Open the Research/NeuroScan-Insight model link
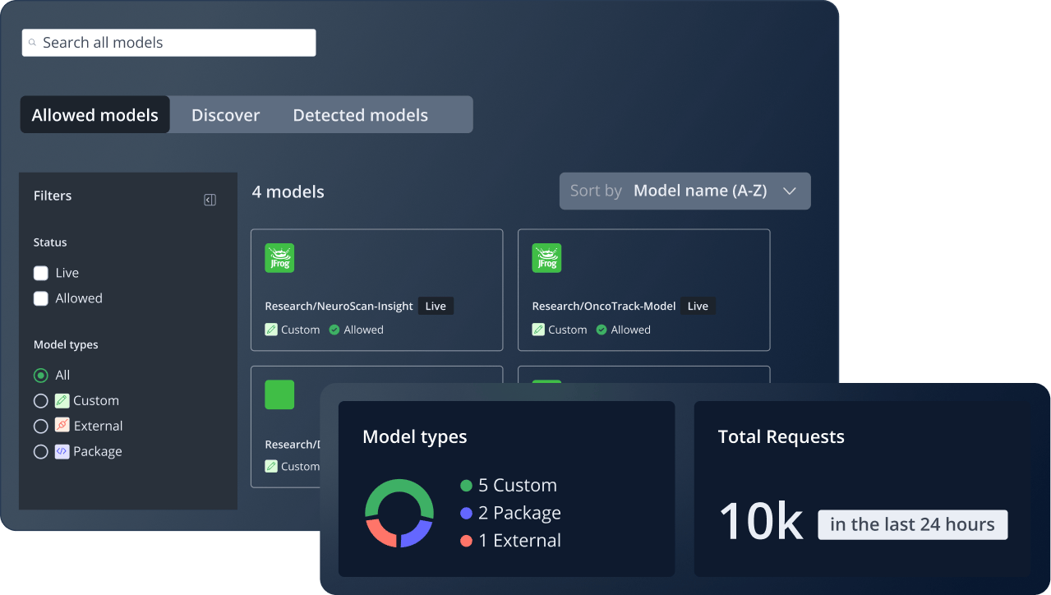This screenshot has height=595, width=1051. (339, 307)
